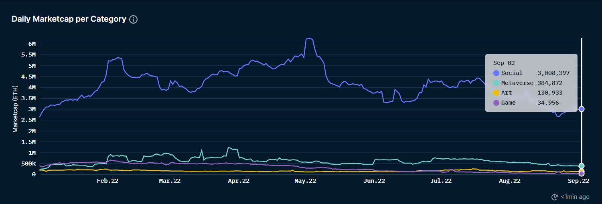Click the May.22 label on the x-axis
Image resolution: width=602 pixels, height=204 pixels.
(305, 181)
